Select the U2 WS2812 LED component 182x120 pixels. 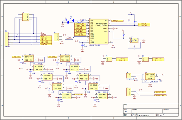(x=29, y=58)
